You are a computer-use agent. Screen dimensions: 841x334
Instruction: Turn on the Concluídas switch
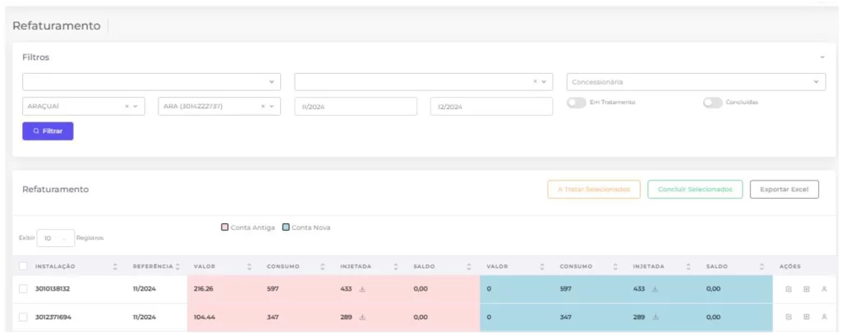tap(712, 103)
